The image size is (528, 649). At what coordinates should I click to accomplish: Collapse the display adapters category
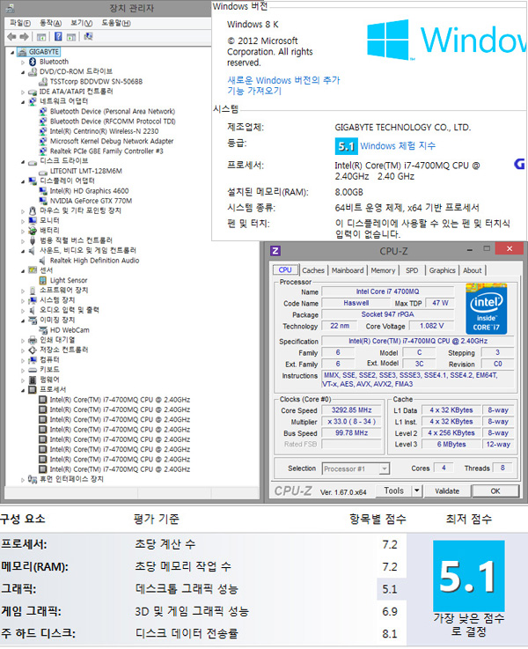coord(23,181)
